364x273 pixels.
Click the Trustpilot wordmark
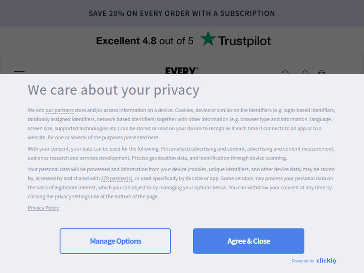coord(245,41)
